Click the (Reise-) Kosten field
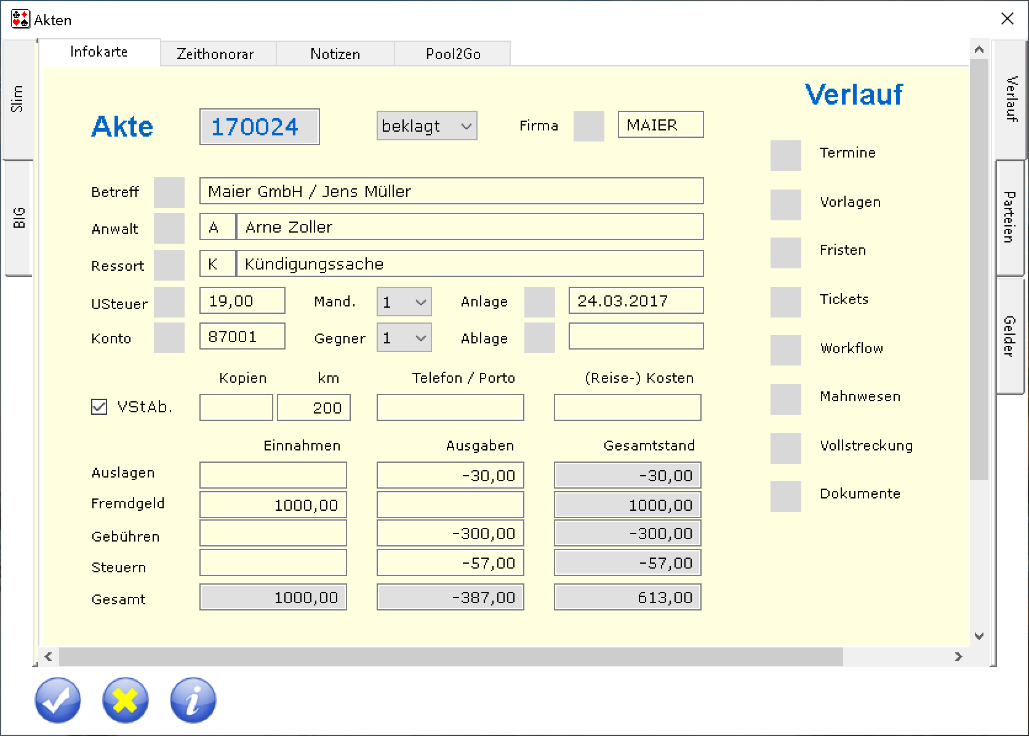 click(628, 407)
